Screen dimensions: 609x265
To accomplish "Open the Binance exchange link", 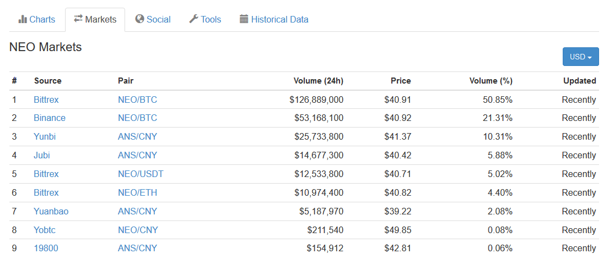I will click(x=50, y=118).
